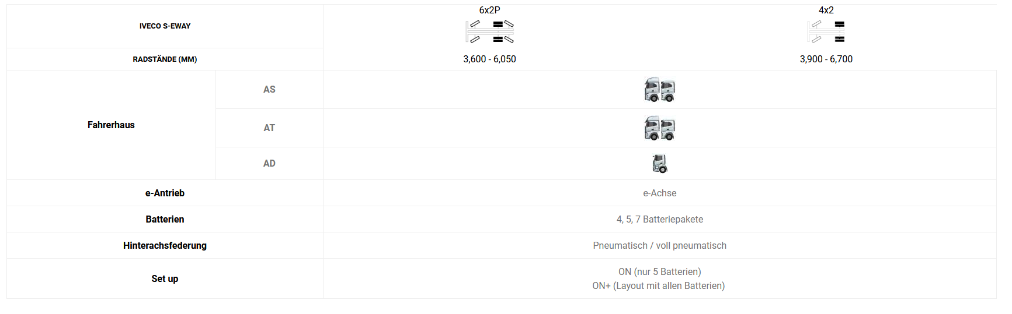This screenshot has height=314, width=1012.
Task: Click the AD cab truck icon
Action: click(660, 164)
